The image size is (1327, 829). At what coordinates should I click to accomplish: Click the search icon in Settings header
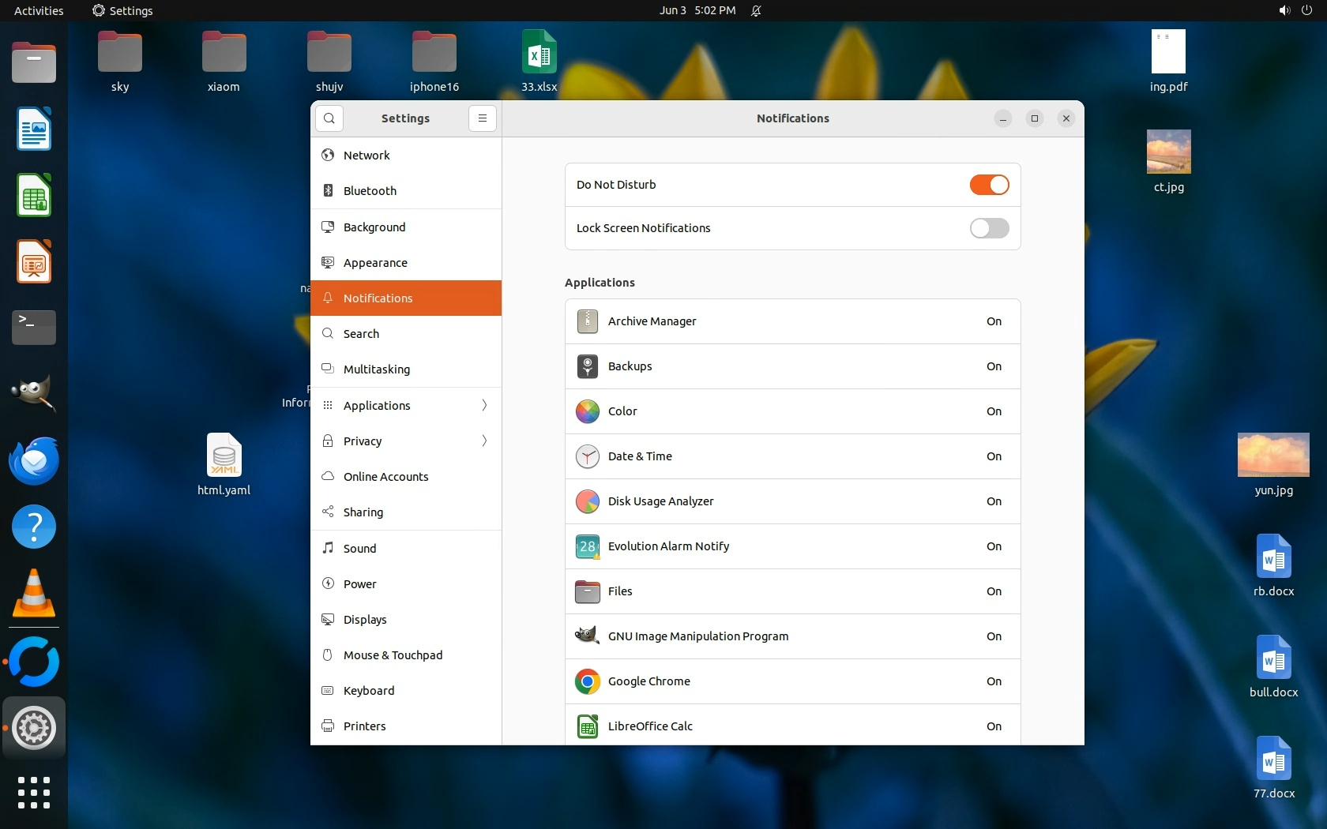[329, 118]
